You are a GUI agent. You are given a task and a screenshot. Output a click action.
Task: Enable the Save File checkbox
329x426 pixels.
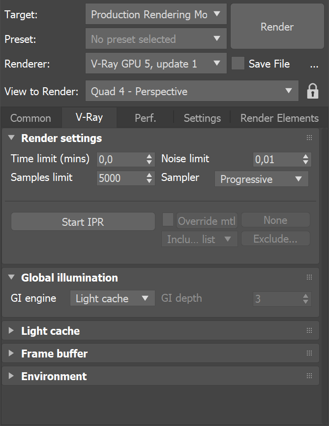(x=238, y=64)
